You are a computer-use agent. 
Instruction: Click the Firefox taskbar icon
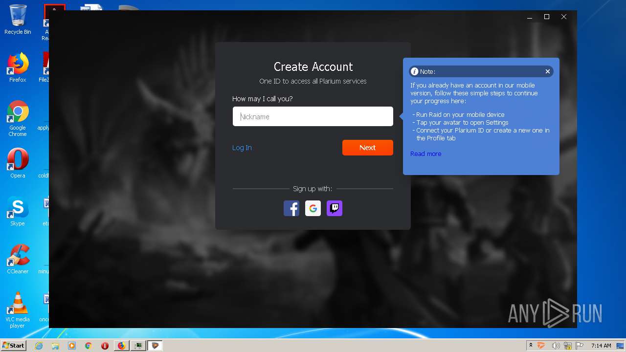point(122,346)
